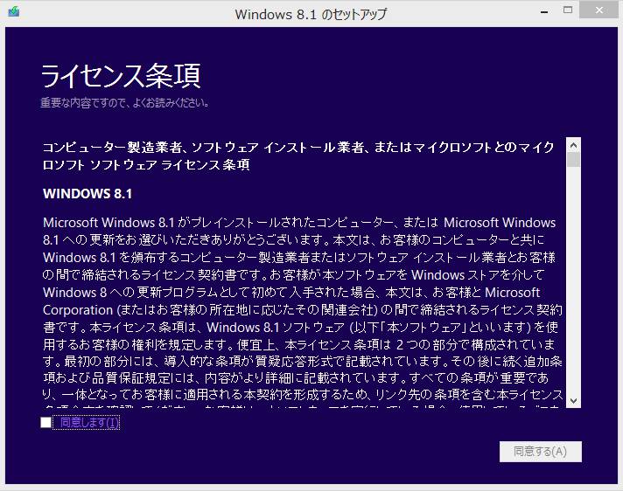Image resolution: width=623 pixels, height=491 pixels.
Task: Close the Windows 8.1 setup window
Action: (599, 10)
